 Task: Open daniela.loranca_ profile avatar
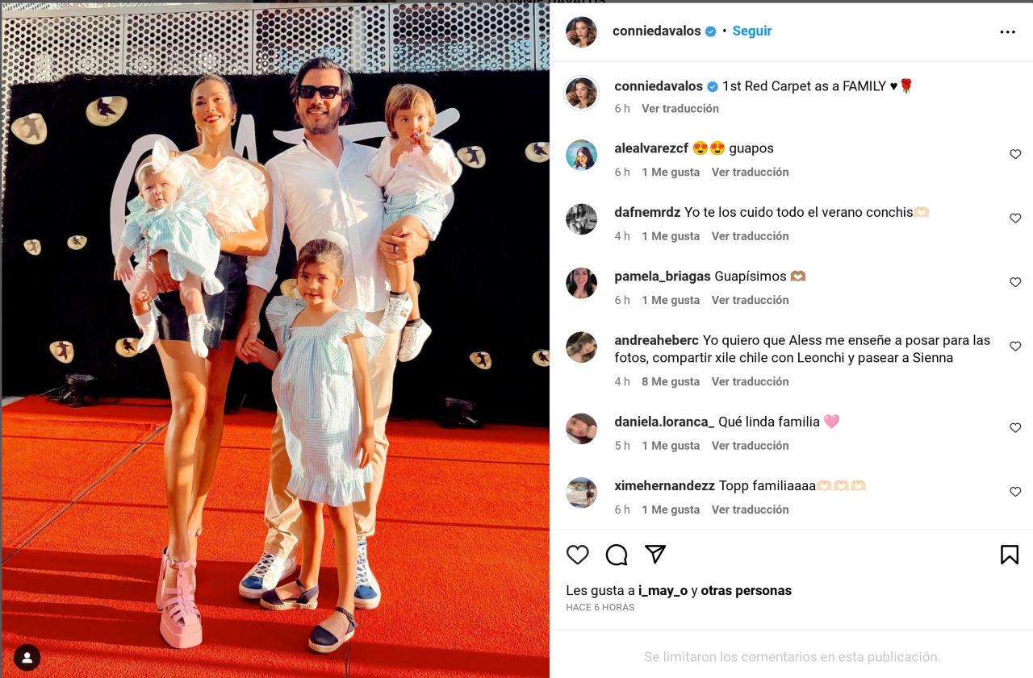581,429
